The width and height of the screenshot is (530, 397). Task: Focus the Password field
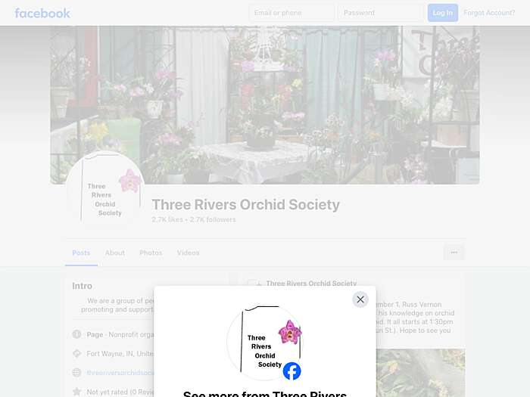click(381, 13)
